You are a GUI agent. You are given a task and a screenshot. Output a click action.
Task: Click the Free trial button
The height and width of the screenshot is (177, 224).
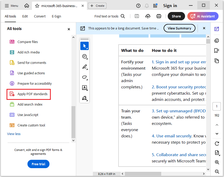pos(38,164)
